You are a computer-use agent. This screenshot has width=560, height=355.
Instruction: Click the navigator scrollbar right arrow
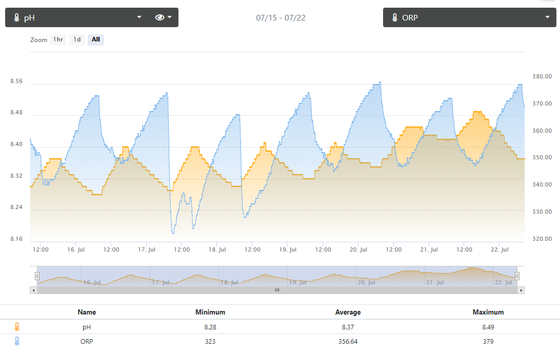click(x=521, y=290)
